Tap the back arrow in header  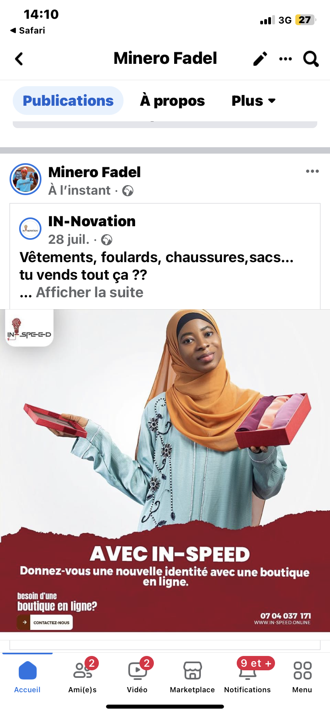tap(19, 59)
